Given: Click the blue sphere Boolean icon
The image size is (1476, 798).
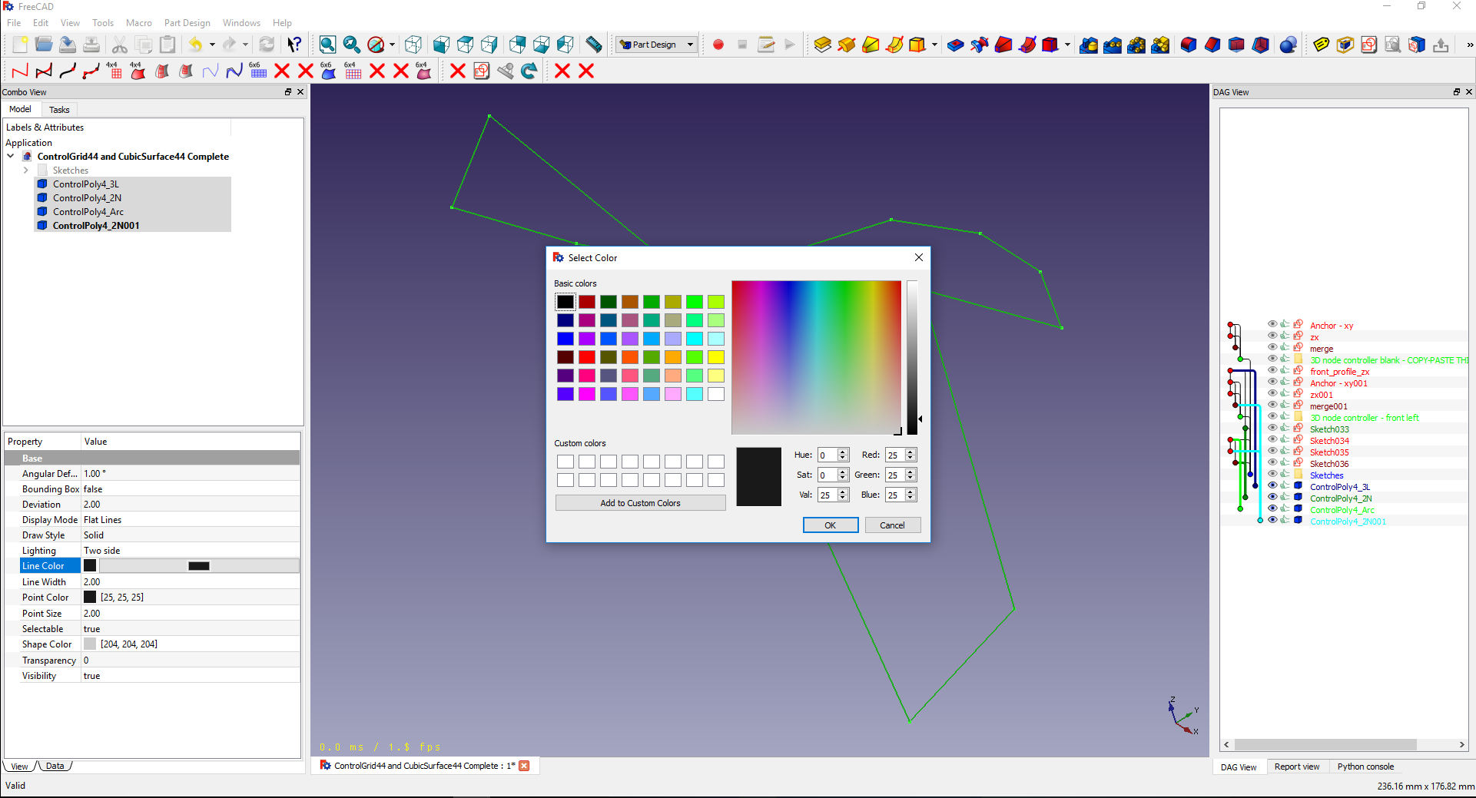Looking at the screenshot, I should (x=1289, y=45).
